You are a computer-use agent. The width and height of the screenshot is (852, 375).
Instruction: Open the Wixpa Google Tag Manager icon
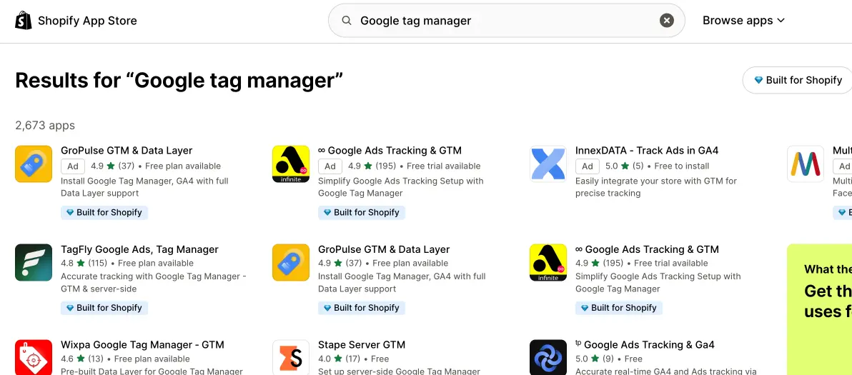point(34,357)
